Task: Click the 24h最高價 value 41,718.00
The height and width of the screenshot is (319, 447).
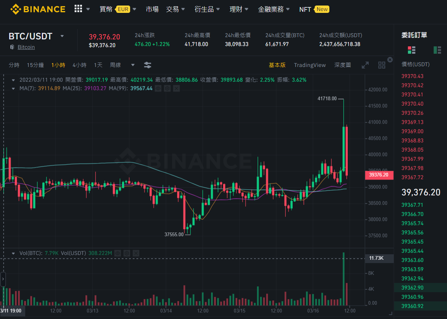Action: tap(196, 44)
